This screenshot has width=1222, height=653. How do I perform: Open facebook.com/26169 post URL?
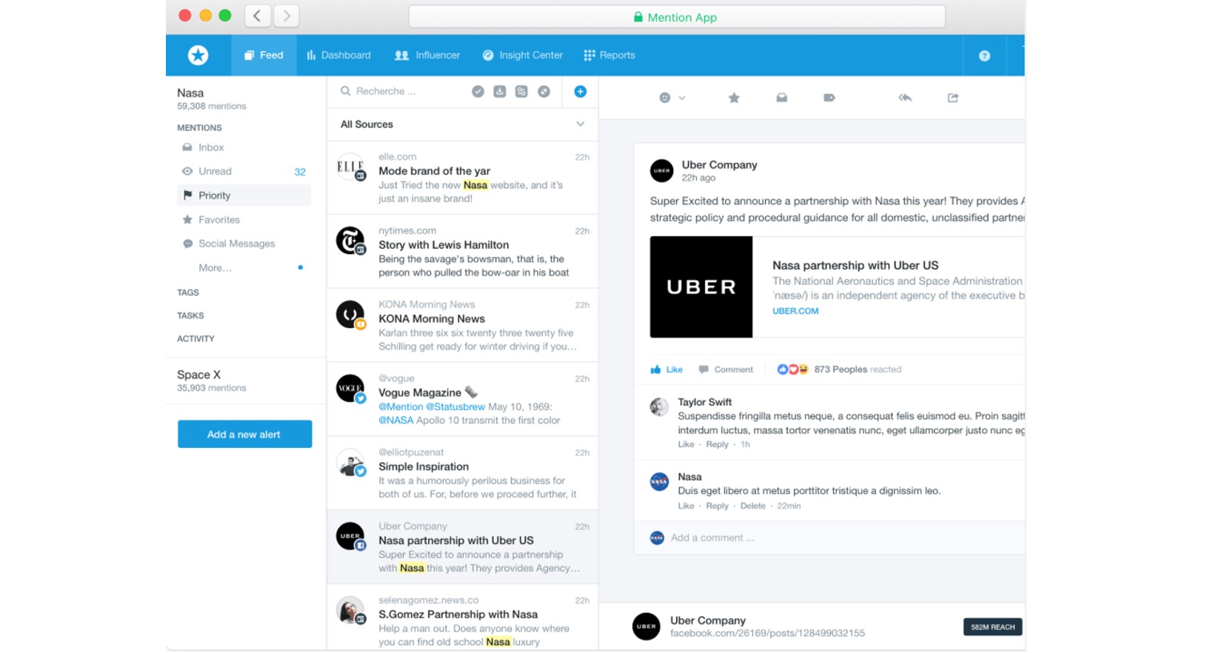(767, 633)
